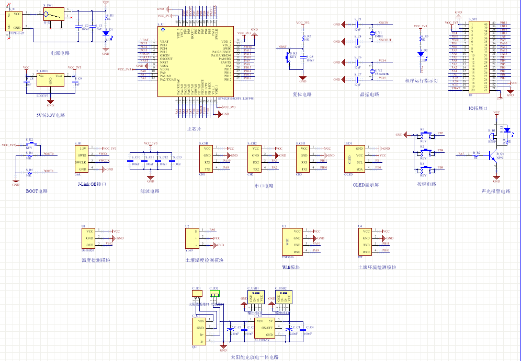Select the S_CH2 serial port connector
Viewport: 521px width, 361px height.
(x=255, y=159)
